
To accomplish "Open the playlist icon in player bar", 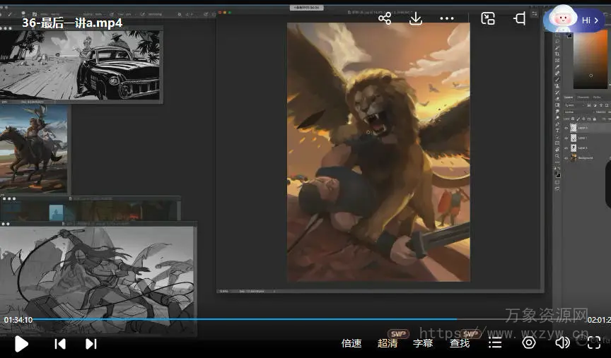I will (x=495, y=343).
